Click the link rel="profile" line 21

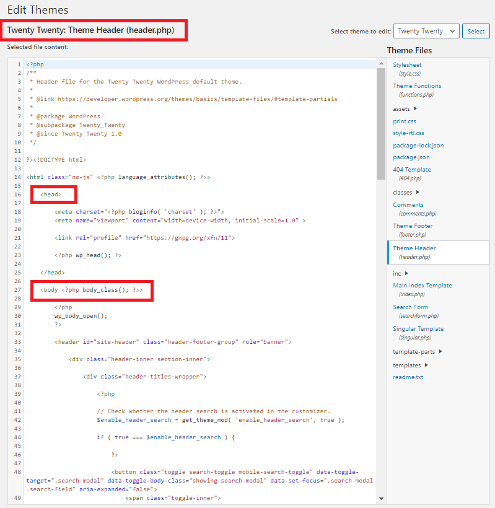[144, 238]
